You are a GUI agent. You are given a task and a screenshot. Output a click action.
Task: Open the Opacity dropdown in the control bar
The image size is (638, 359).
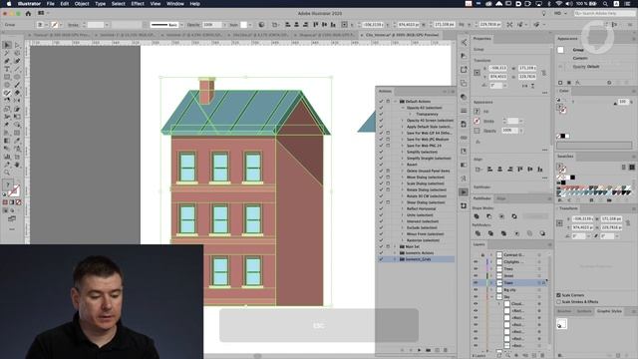[224, 25]
